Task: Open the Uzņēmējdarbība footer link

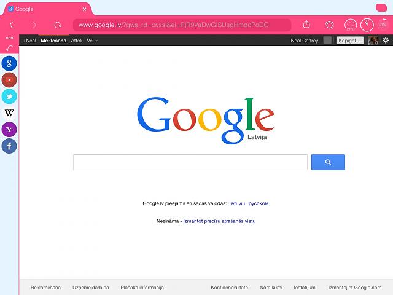Action: click(x=91, y=288)
